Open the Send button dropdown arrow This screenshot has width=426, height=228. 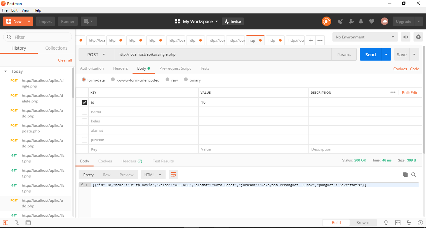click(x=386, y=54)
